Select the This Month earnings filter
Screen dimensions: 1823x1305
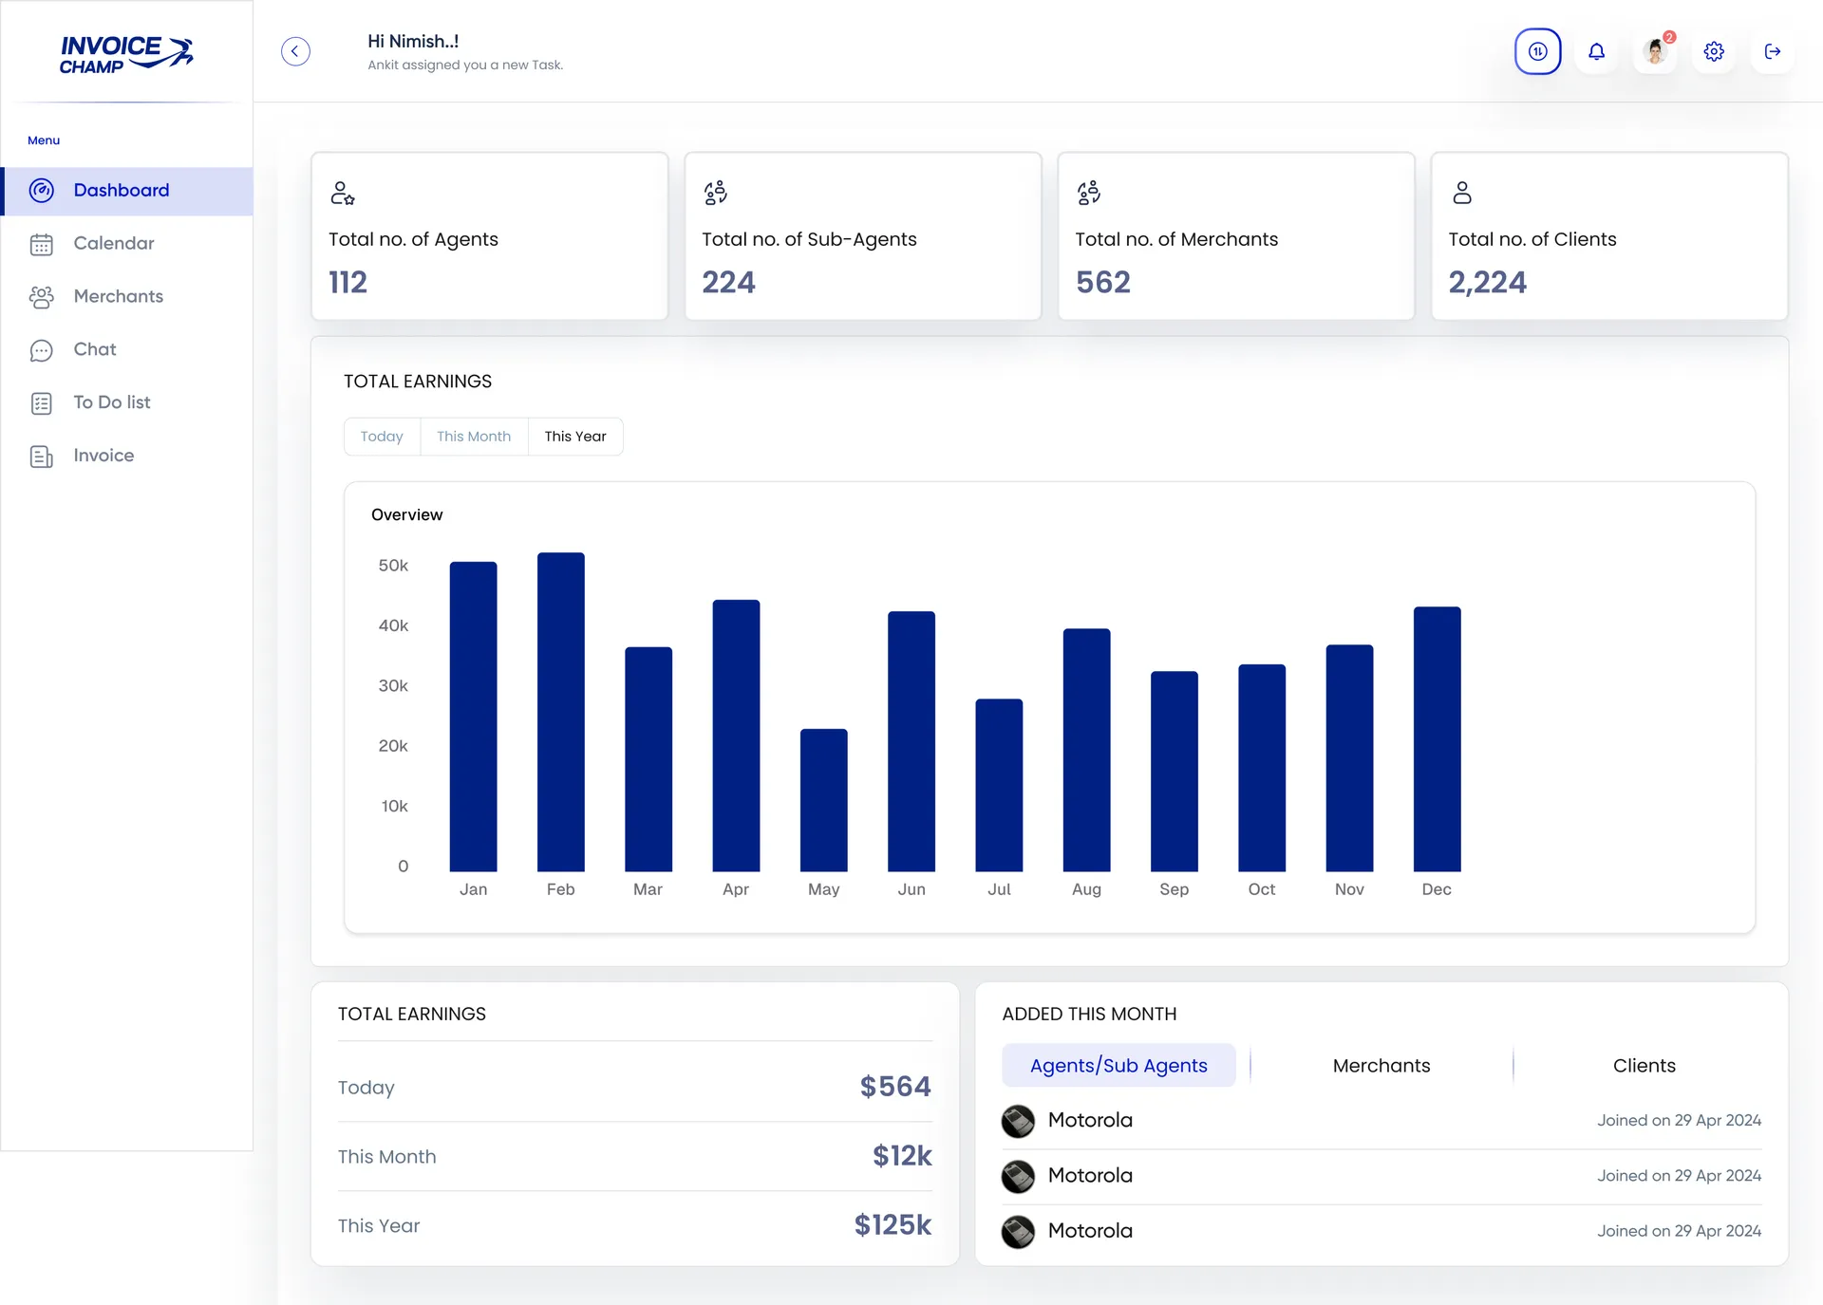pyautogui.click(x=474, y=437)
